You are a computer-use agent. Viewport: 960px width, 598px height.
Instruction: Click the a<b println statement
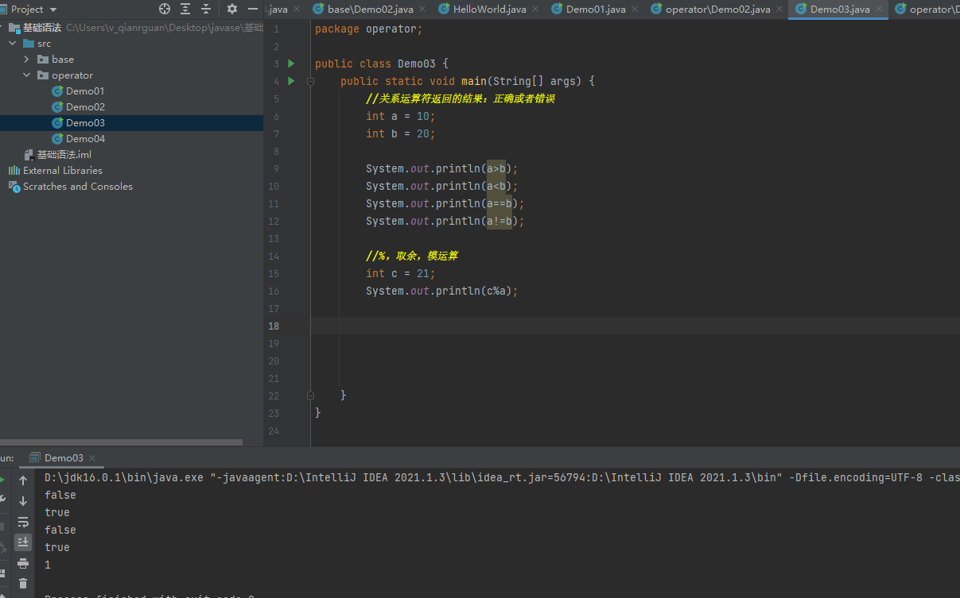(442, 186)
